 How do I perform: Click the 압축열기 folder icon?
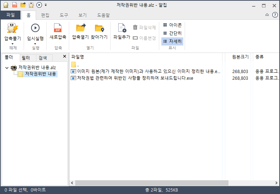(81, 28)
